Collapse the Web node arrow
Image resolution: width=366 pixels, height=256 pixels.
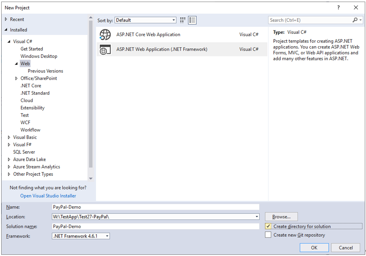(16, 63)
